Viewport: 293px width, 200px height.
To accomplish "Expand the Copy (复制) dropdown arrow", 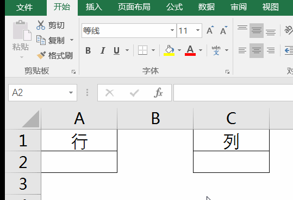I will tap(72, 40).
